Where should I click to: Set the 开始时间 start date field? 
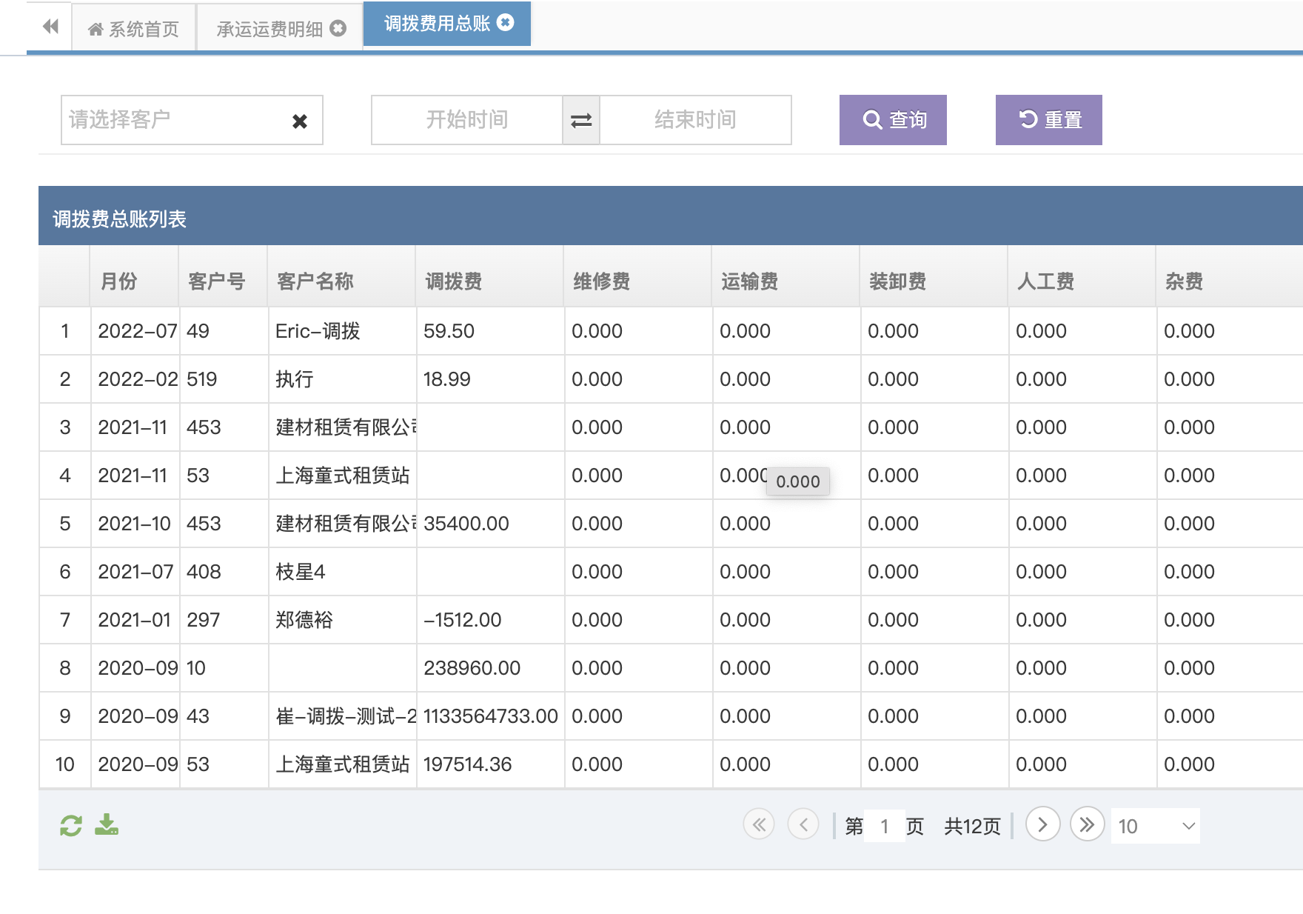[x=467, y=120]
